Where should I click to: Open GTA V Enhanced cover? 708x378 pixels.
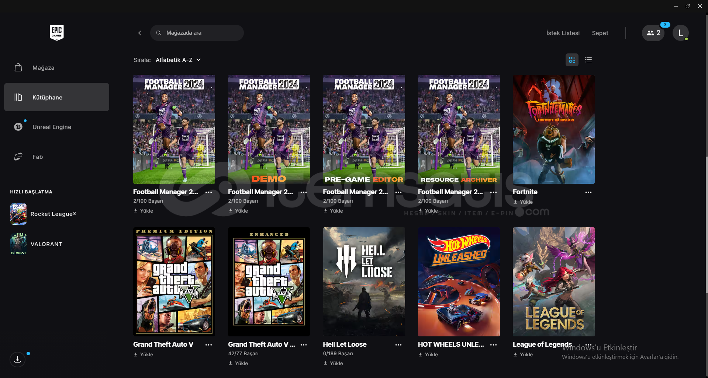(x=269, y=282)
